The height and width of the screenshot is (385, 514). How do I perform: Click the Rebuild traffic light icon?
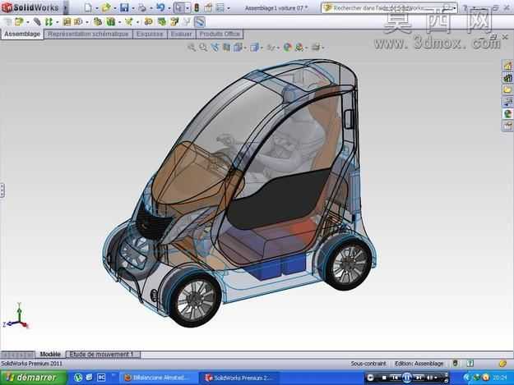pyautogui.click(x=197, y=7)
